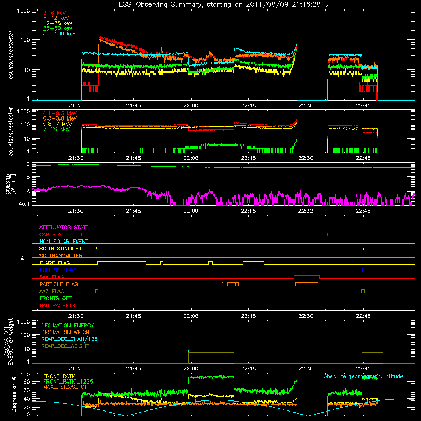Viewport: 421px width, 421px height.
Task: Select the 6-12 keV legend label
Action: click(x=56, y=18)
